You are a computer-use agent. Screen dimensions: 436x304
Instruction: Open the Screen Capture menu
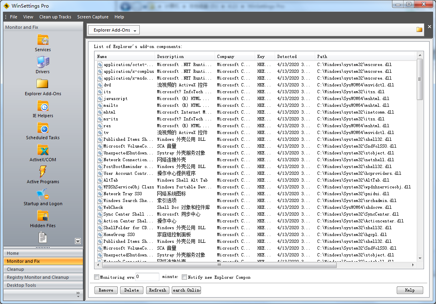point(93,17)
